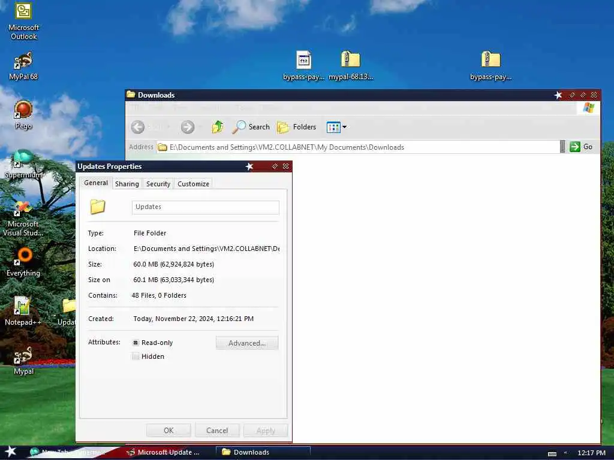The height and width of the screenshot is (460, 614).
Task: Switch to the Sharing tab
Action: (127, 184)
